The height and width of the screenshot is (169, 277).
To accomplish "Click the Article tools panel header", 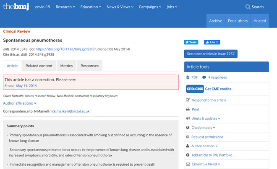I will (227, 67).
